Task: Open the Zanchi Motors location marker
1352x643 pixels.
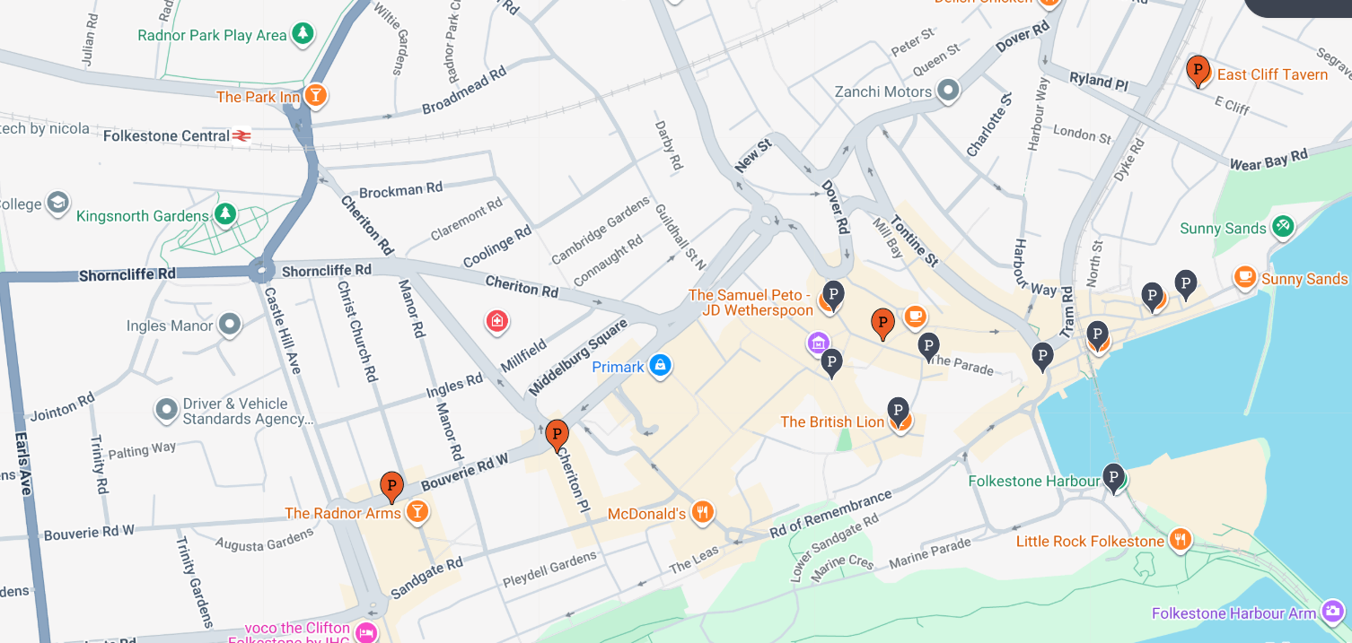Action: tap(948, 91)
